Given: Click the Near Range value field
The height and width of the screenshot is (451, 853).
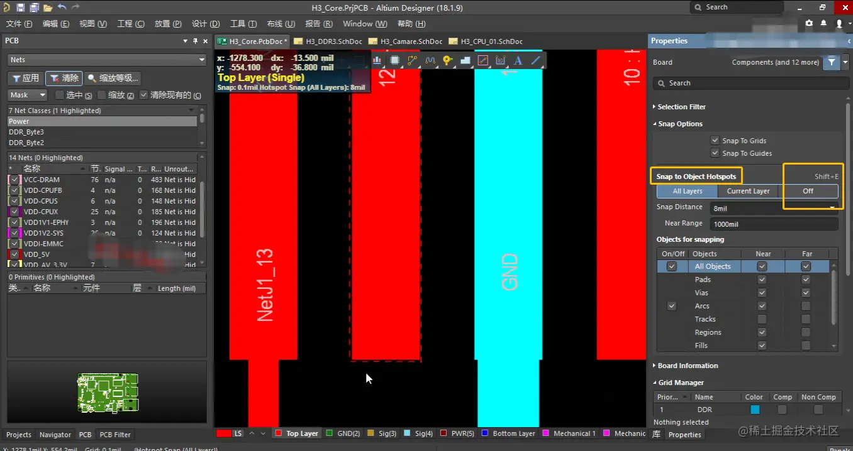Looking at the screenshot, I should (x=774, y=224).
